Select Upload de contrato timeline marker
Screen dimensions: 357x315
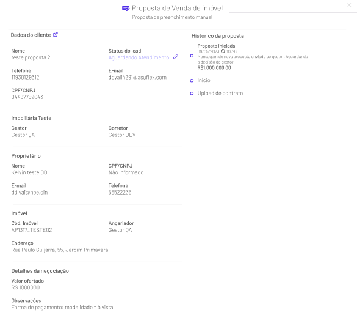coord(192,94)
